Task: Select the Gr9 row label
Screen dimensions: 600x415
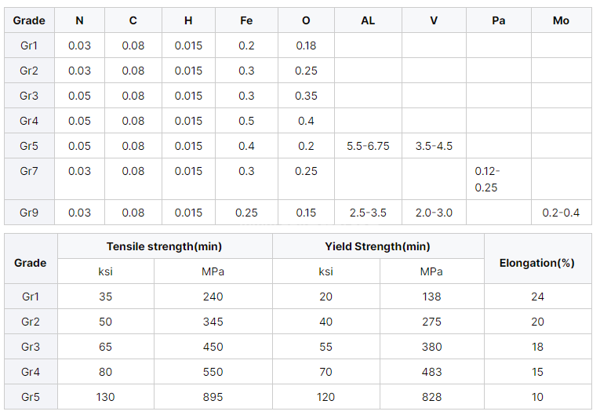Action: [x=29, y=213]
